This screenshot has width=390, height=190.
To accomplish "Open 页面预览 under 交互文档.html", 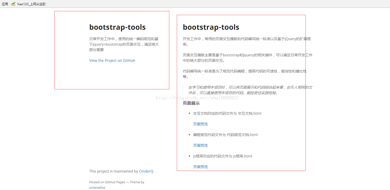I will click(200, 124).
